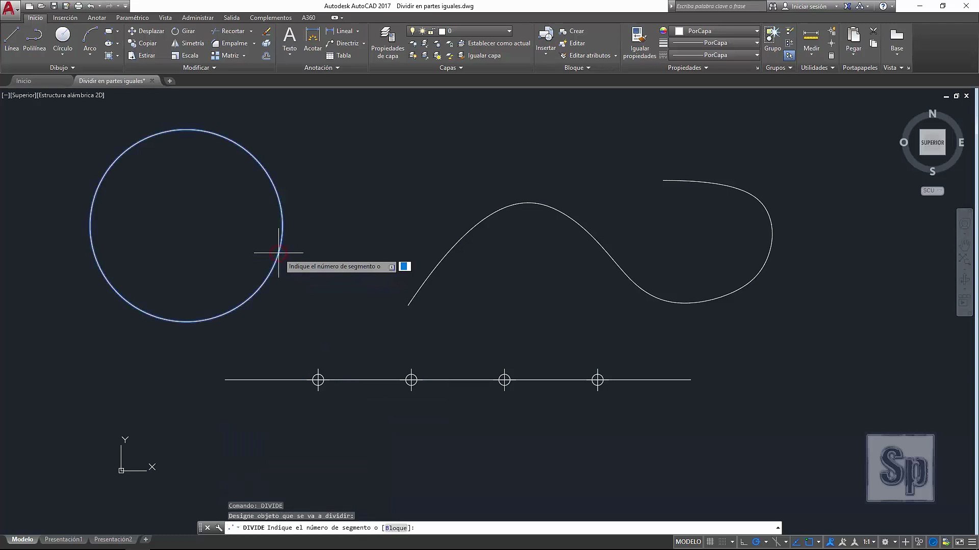Click Establecer como actual button
The height and width of the screenshot is (550, 979).
(494, 43)
